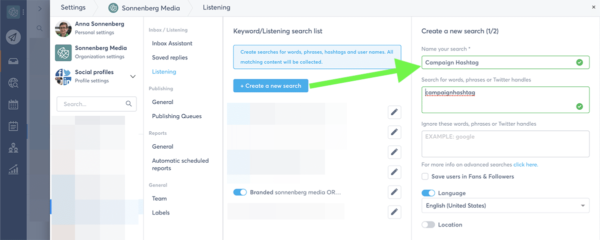This screenshot has height=240, width=600.
Task: Follow the 'click here' advanced searches link
Action: [x=525, y=165]
